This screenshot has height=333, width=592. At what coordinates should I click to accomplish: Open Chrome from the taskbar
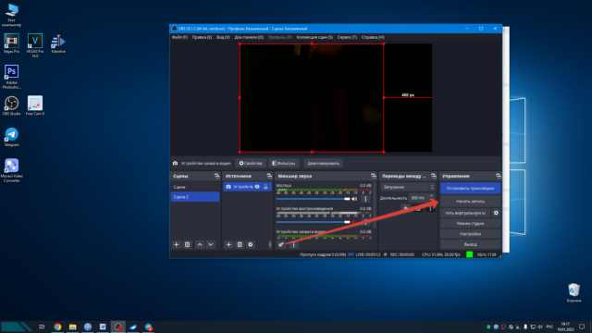click(x=57, y=327)
